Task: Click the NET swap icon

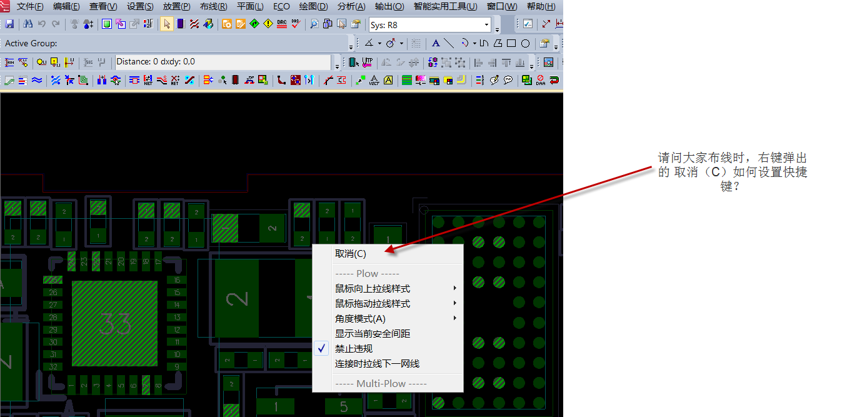Action: pos(148,80)
